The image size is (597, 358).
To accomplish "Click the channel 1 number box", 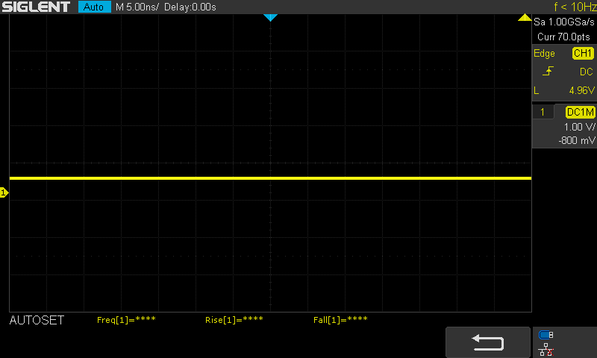I will coord(543,112).
